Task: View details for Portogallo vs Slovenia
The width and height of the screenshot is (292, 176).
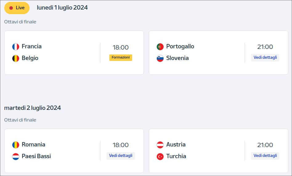Action: (265, 58)
